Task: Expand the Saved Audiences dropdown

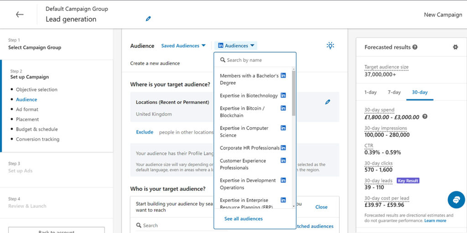Action: coord(183,46)
